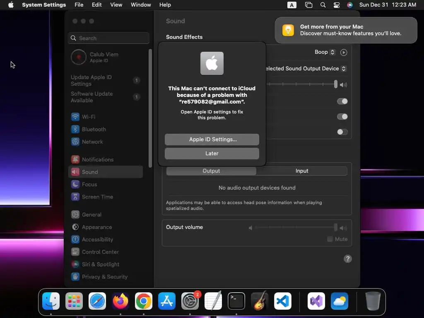Launch Google Chrome from the dock
The width and height of the screenshot is (424, 318).
pyautogui.click(x=144, y=301)
